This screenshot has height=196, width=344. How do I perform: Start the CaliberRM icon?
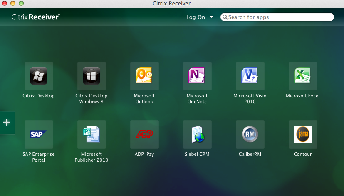250,134
